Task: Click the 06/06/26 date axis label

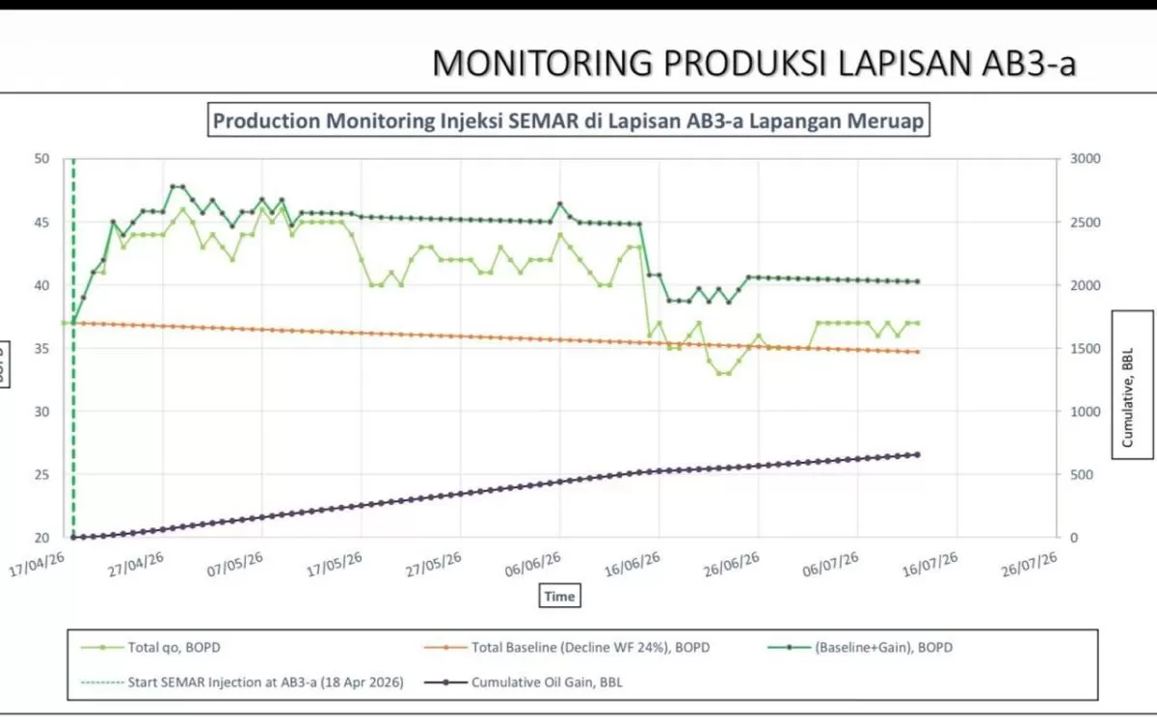Action: [535, 565]
